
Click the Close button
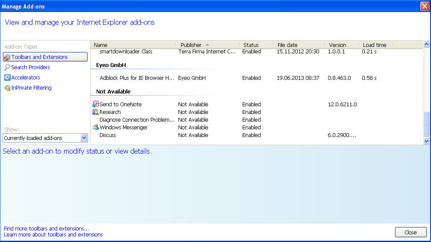click(x=410, y=232)
